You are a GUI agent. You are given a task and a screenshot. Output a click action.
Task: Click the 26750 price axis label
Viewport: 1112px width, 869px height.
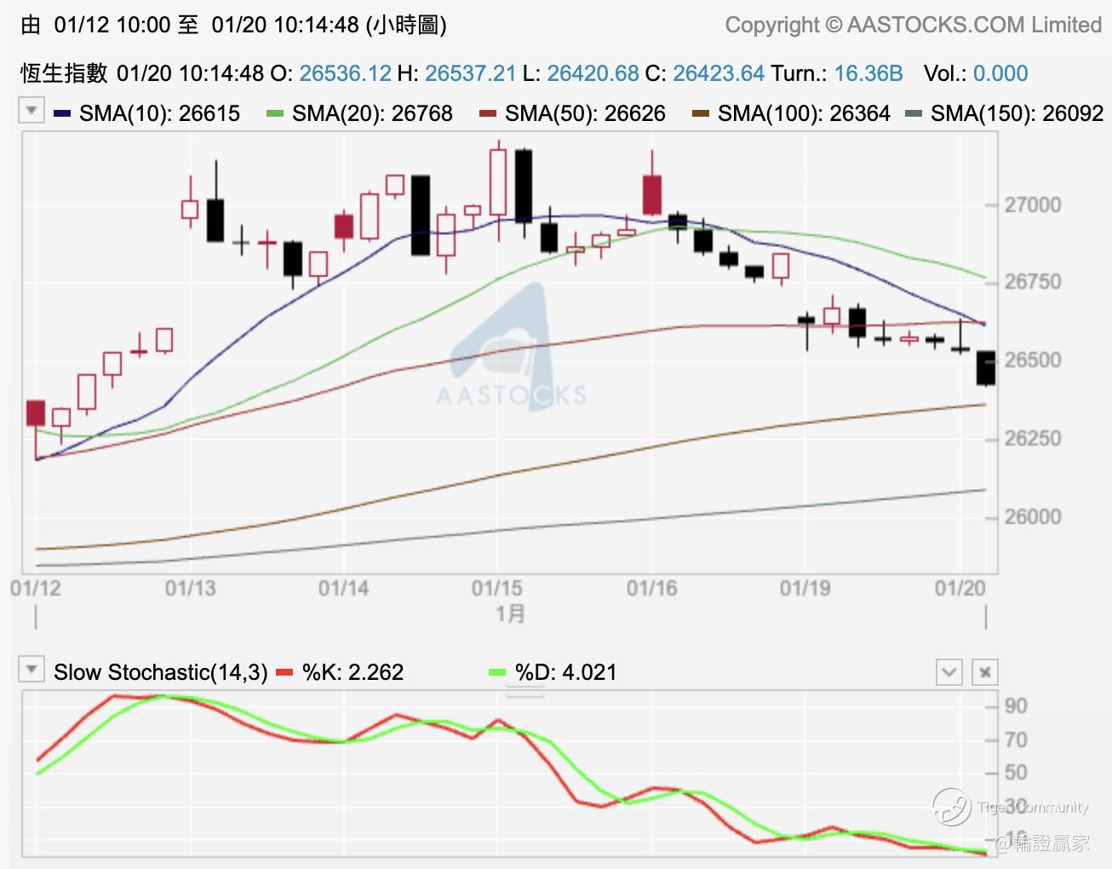1033,282
